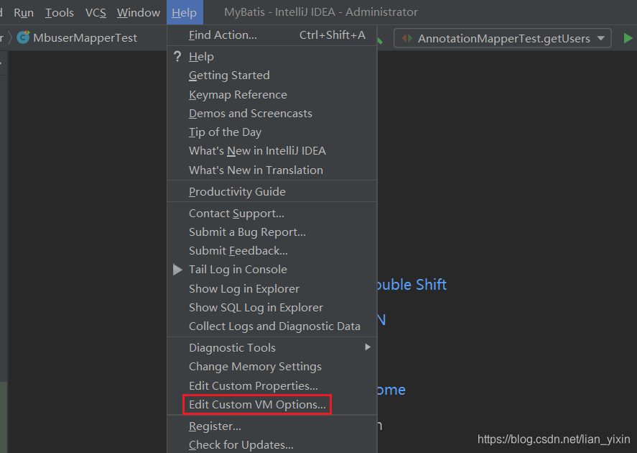Open the Tools menu
Image resolution: width=637 pixels, height=453 pixels.
point(60,13)
